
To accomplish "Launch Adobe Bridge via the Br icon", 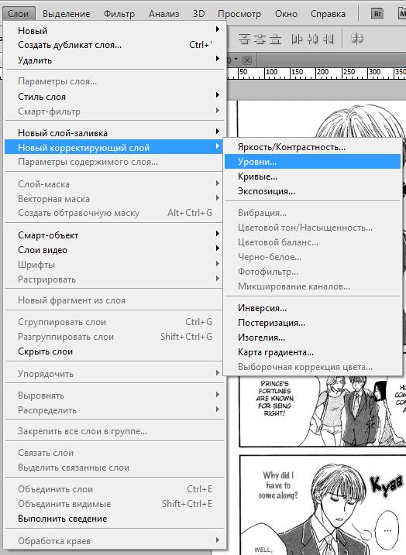I will coord(377,14).
